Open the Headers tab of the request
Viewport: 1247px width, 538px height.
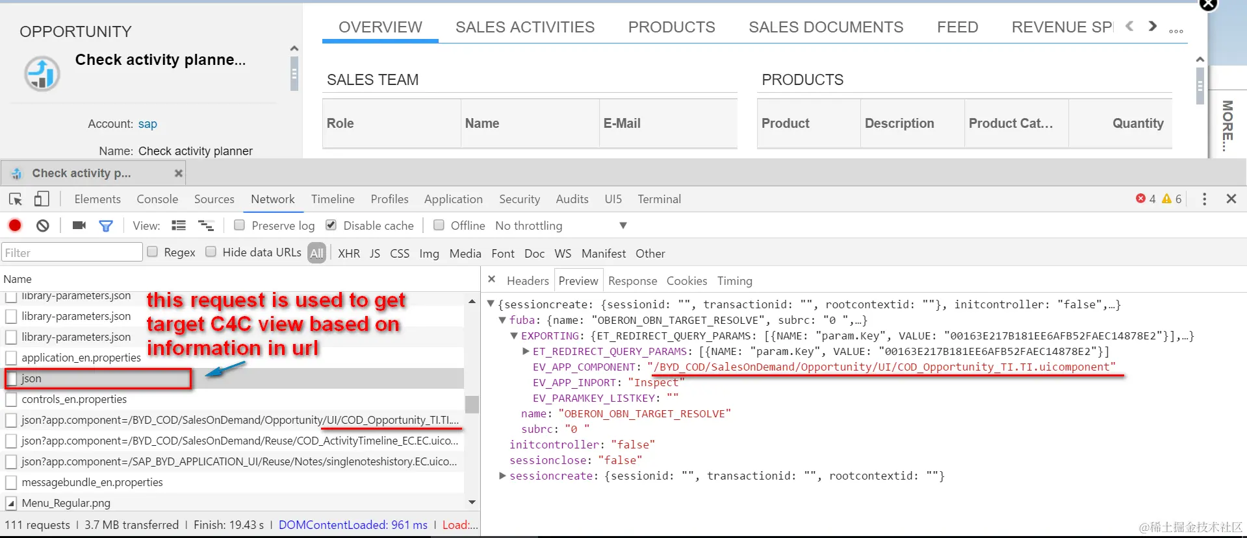coord(528,280)
